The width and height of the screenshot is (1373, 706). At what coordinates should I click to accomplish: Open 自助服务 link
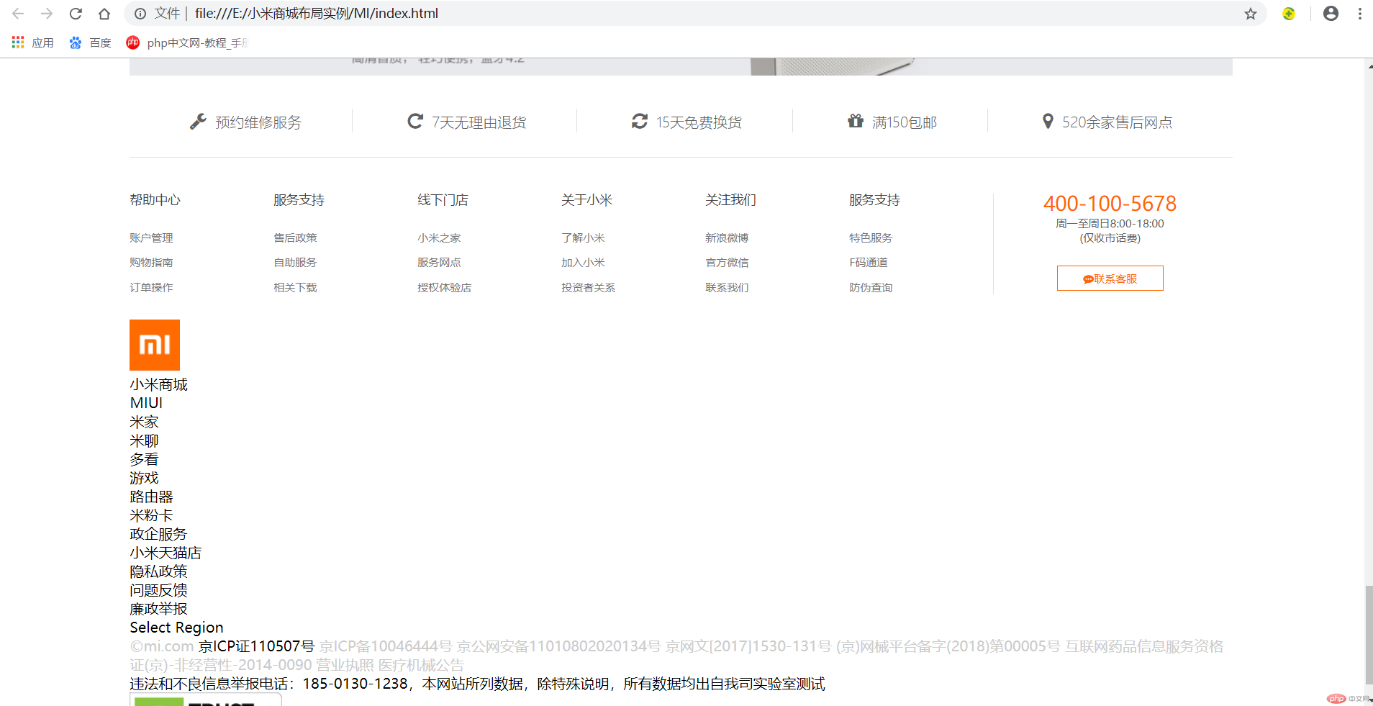(295, 263)
